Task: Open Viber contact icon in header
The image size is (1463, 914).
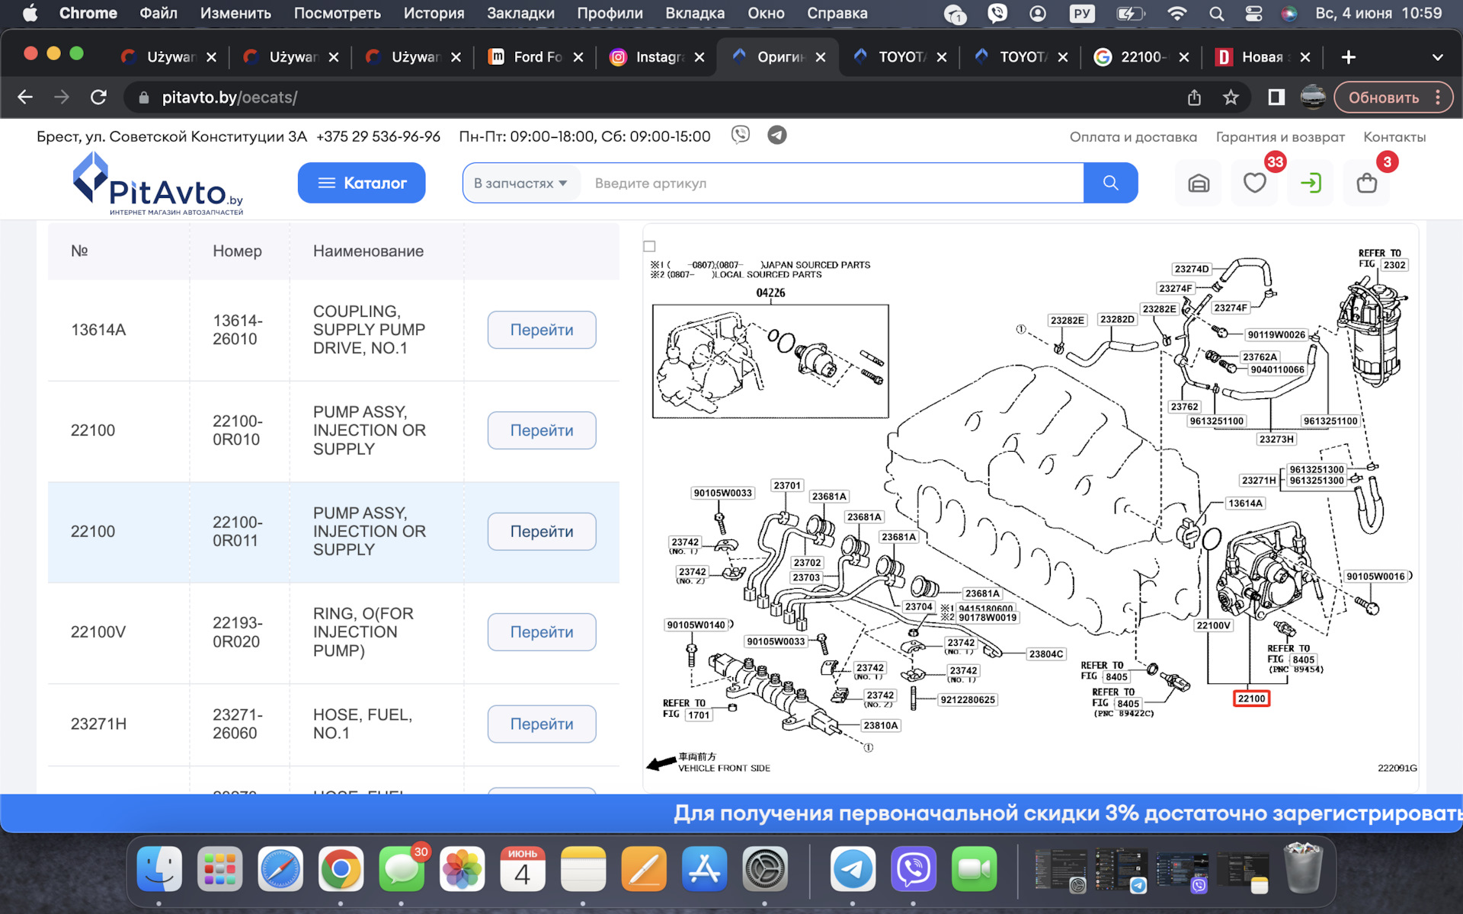Action: (x=740, y=136)
